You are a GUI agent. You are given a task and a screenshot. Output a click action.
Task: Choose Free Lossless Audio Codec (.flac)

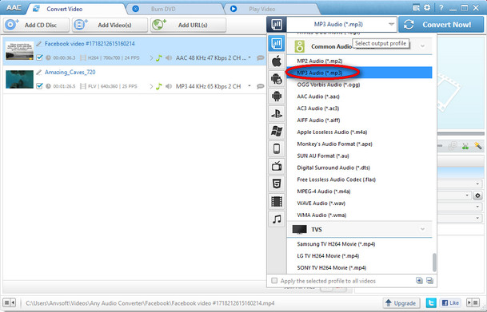click(360, 180)
